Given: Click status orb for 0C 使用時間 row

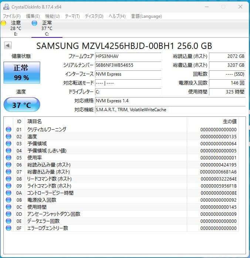Looking at the screenshot, I should [x=9, y=207].
